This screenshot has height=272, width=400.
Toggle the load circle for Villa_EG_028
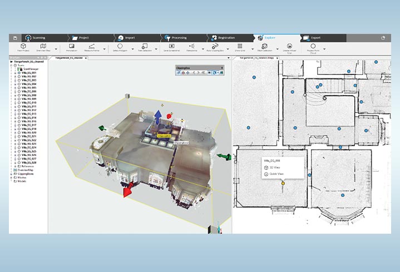coord(19,162)
